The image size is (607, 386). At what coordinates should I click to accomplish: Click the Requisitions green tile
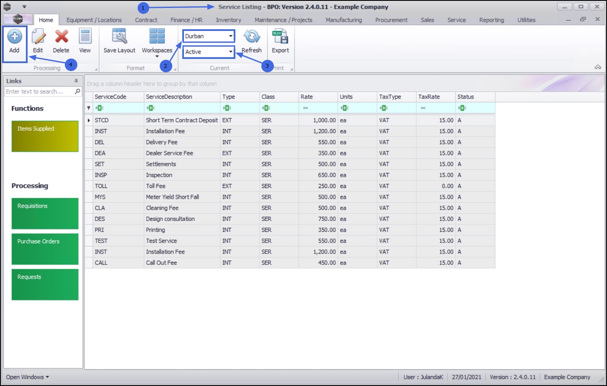[45, 213]
